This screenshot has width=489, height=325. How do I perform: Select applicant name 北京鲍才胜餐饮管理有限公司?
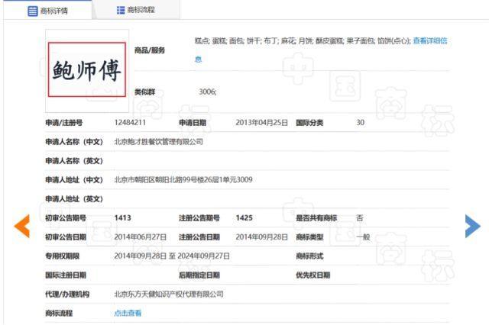159,142
